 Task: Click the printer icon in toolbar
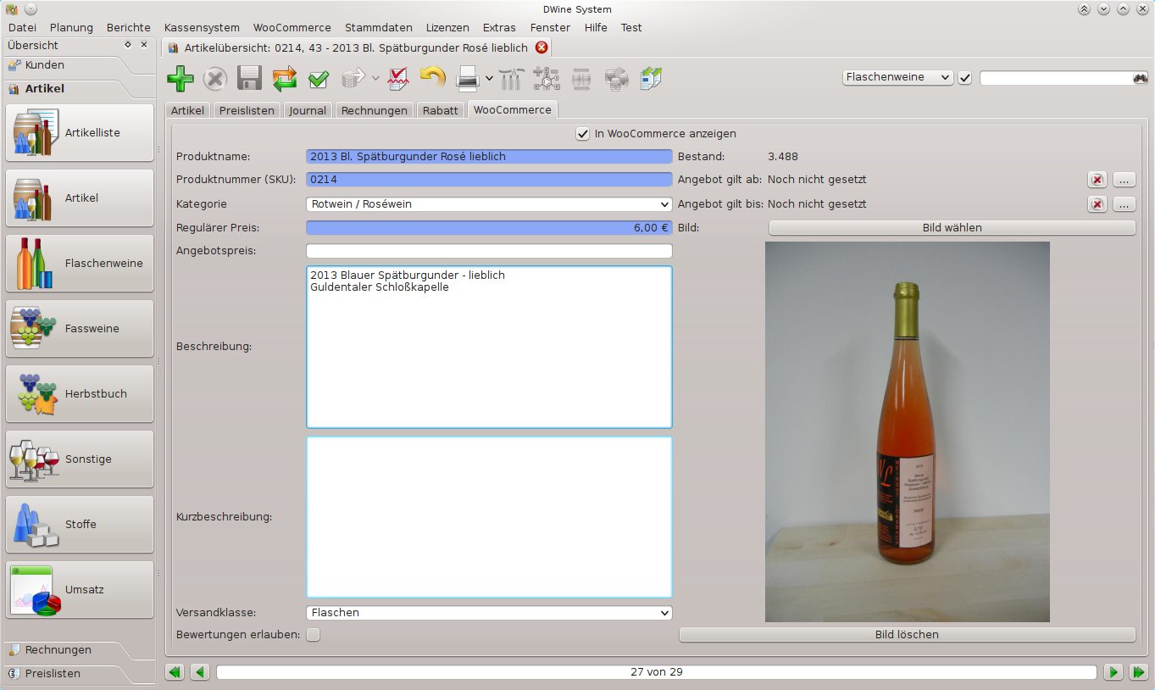[x=468, y=80]
